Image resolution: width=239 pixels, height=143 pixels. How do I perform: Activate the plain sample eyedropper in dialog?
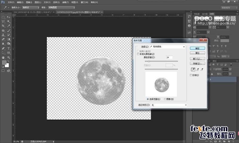point(193,70)
